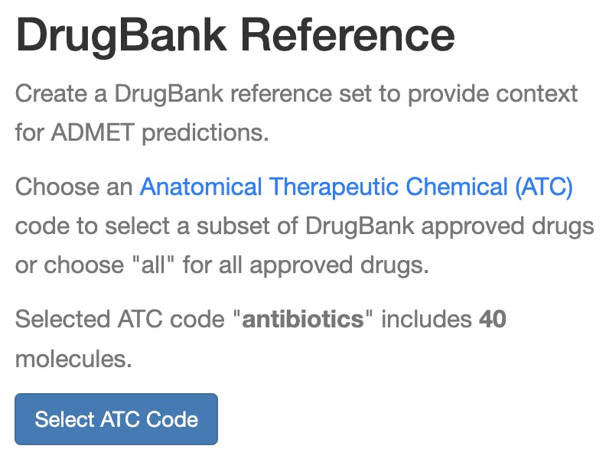Click the "Choose an" text before the link
609x462 pixels.
coord(73,187)
